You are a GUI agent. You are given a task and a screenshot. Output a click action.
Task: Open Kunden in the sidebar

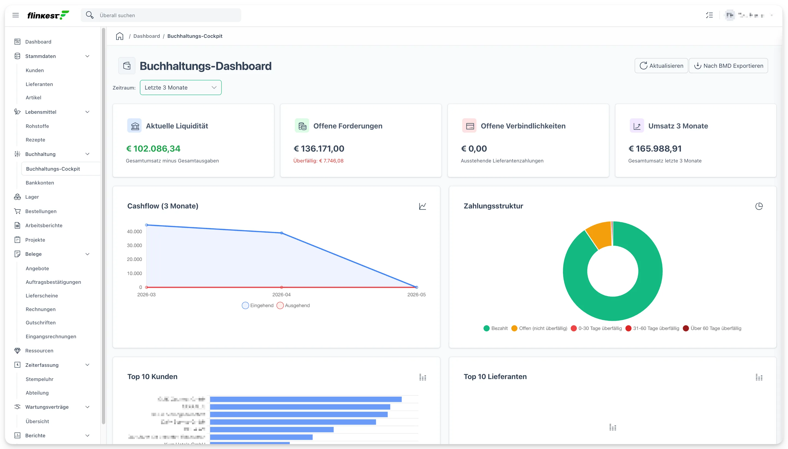pyautogui.click(x=35, y=70)
